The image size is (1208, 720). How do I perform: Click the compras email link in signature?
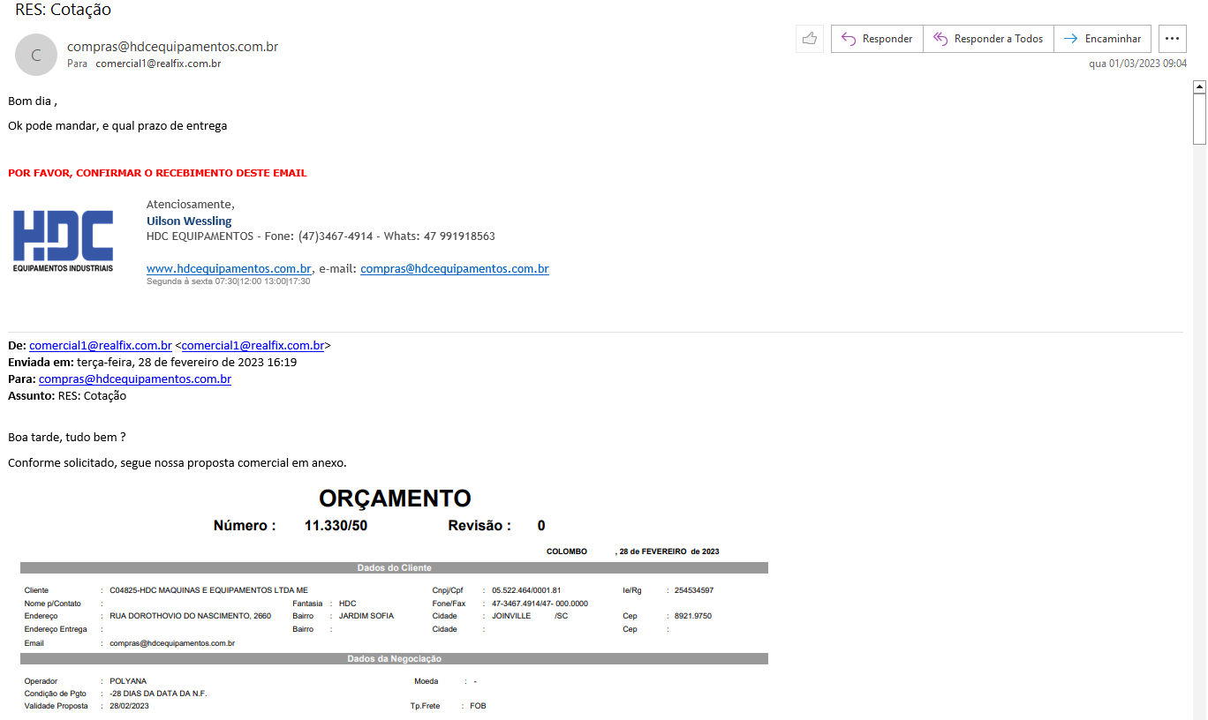point(454,268)
